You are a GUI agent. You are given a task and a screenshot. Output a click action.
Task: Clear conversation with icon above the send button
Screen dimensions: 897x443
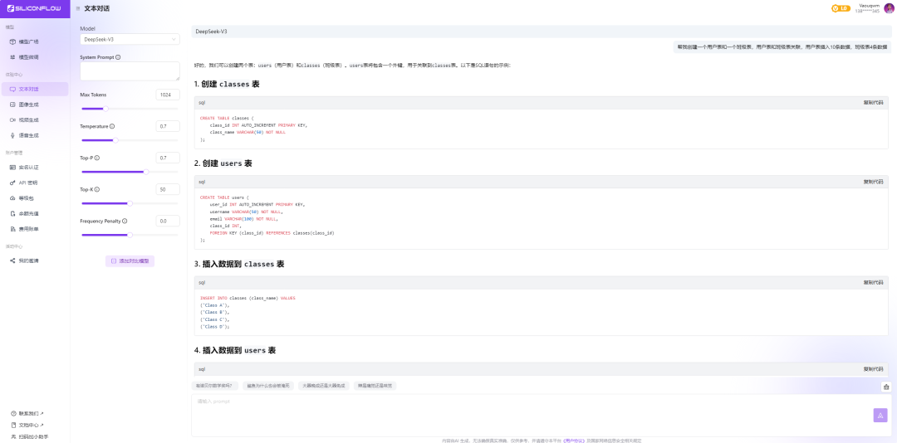tap(886, 387)
